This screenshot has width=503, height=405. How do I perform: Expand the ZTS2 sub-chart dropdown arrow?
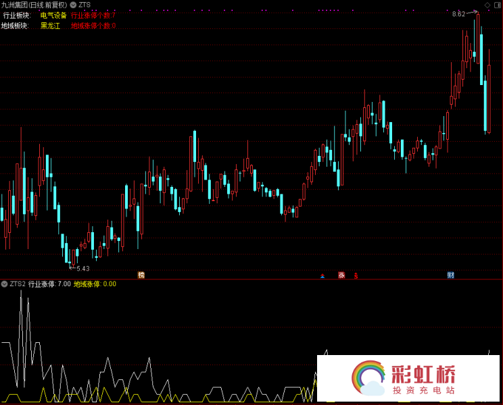point(5,284)
